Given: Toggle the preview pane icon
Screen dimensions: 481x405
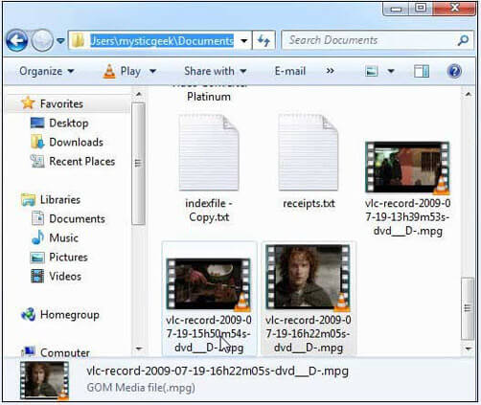Looking at the screenshot, I should pyautogui.click(x=422, y=71).
